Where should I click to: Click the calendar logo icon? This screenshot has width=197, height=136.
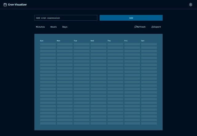(5, 5)
